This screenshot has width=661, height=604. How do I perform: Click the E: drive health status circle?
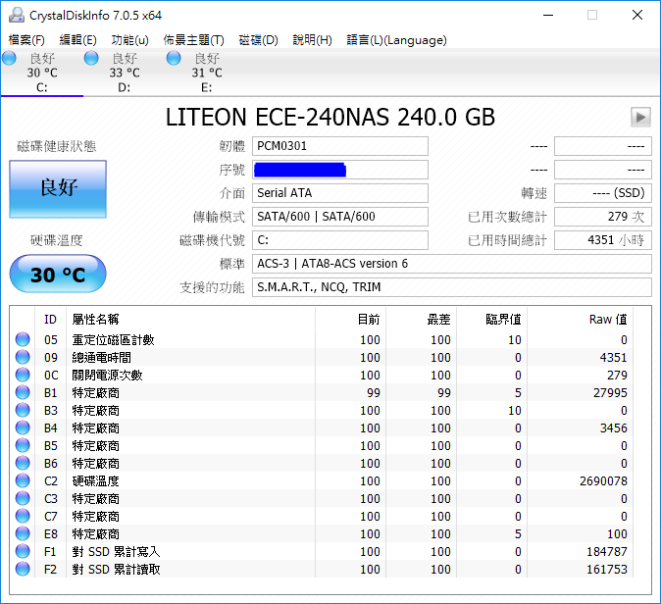coord(174,58)
